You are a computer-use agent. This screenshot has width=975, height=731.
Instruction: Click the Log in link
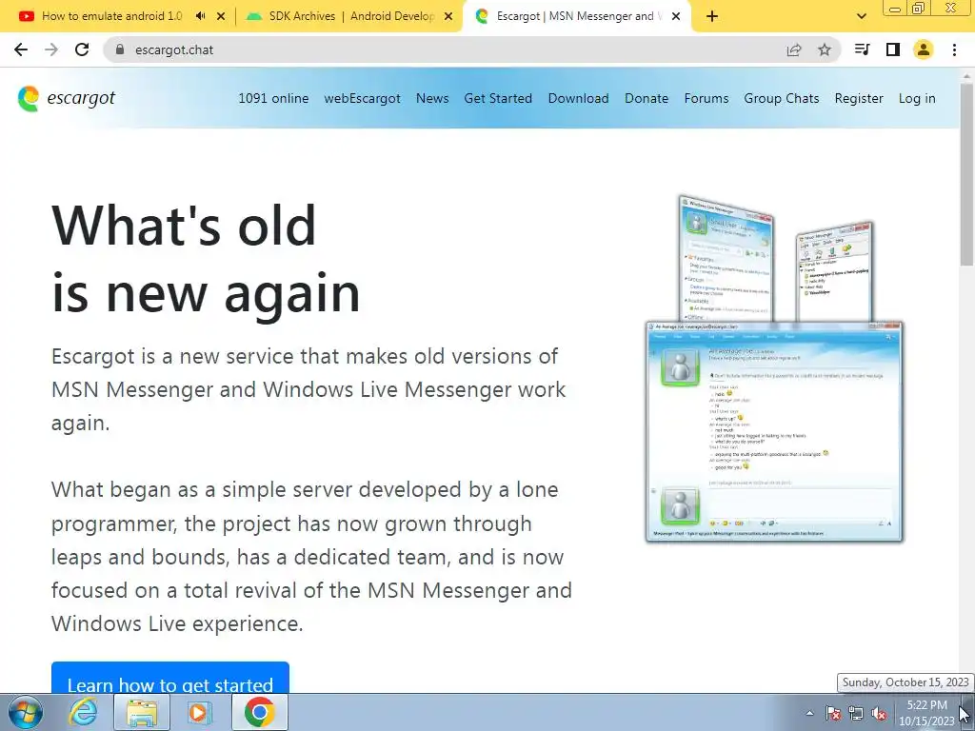[917, 98]
